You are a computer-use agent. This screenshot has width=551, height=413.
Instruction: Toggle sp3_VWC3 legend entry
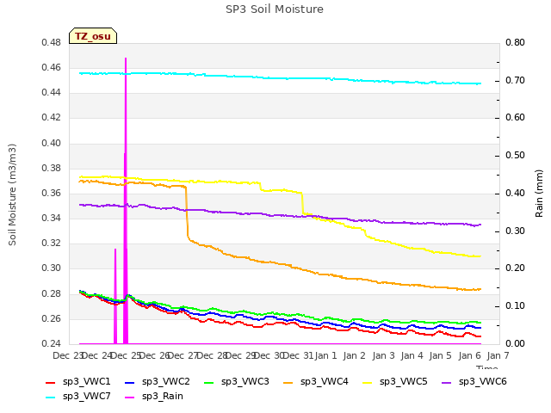tap(237, 382)
